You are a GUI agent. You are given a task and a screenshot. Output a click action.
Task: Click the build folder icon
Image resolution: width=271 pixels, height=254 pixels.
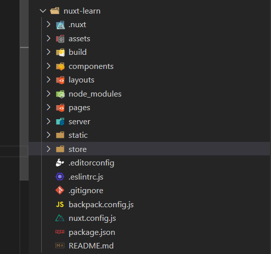pyautogui.click(x=60, y=52)
